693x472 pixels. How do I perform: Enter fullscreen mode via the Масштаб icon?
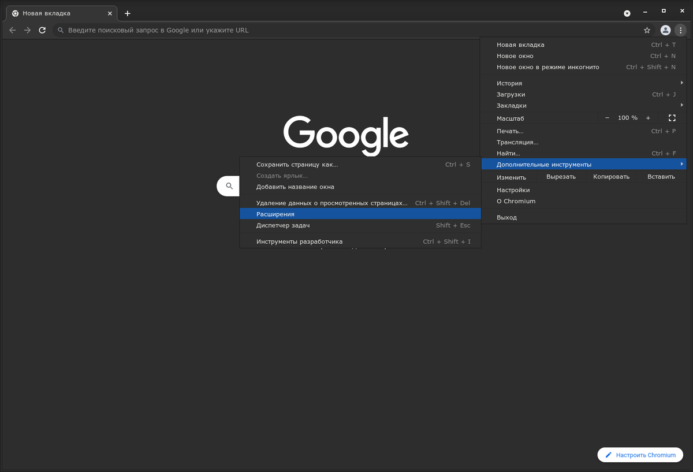coord(672,118)
